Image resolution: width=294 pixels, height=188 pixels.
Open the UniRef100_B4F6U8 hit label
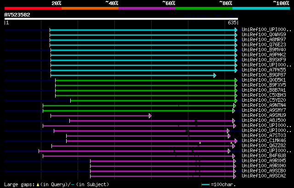click(x=264, y=155)
